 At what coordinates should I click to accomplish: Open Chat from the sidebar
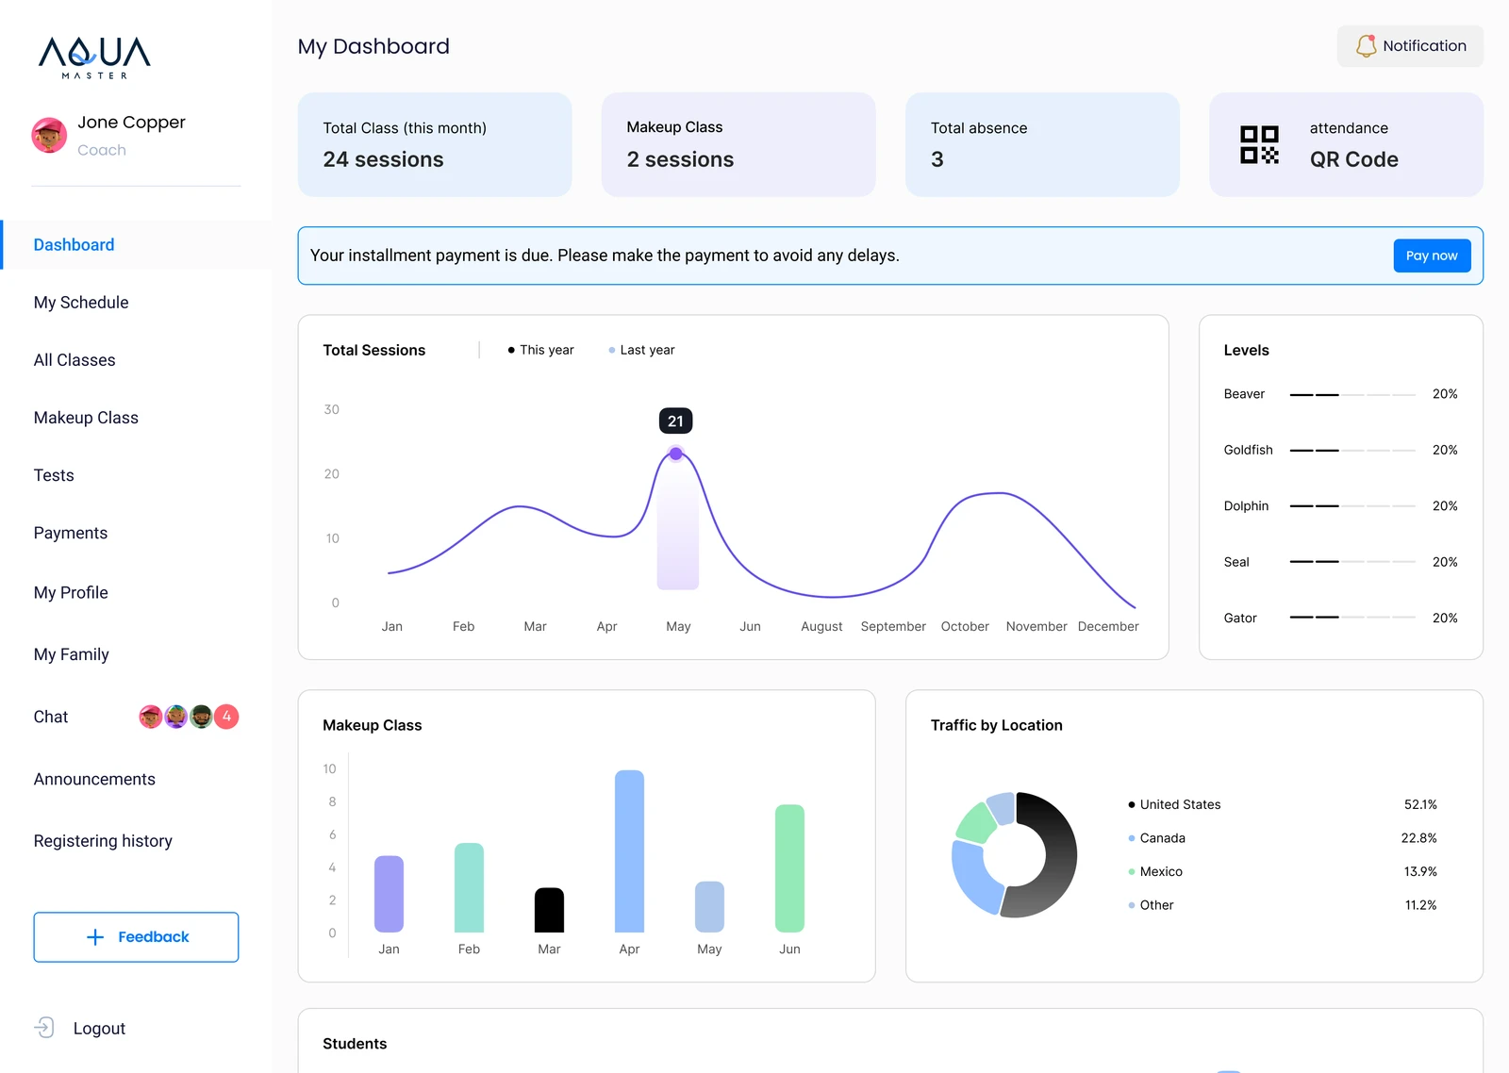pyautogui.click(x=51, y=717)
